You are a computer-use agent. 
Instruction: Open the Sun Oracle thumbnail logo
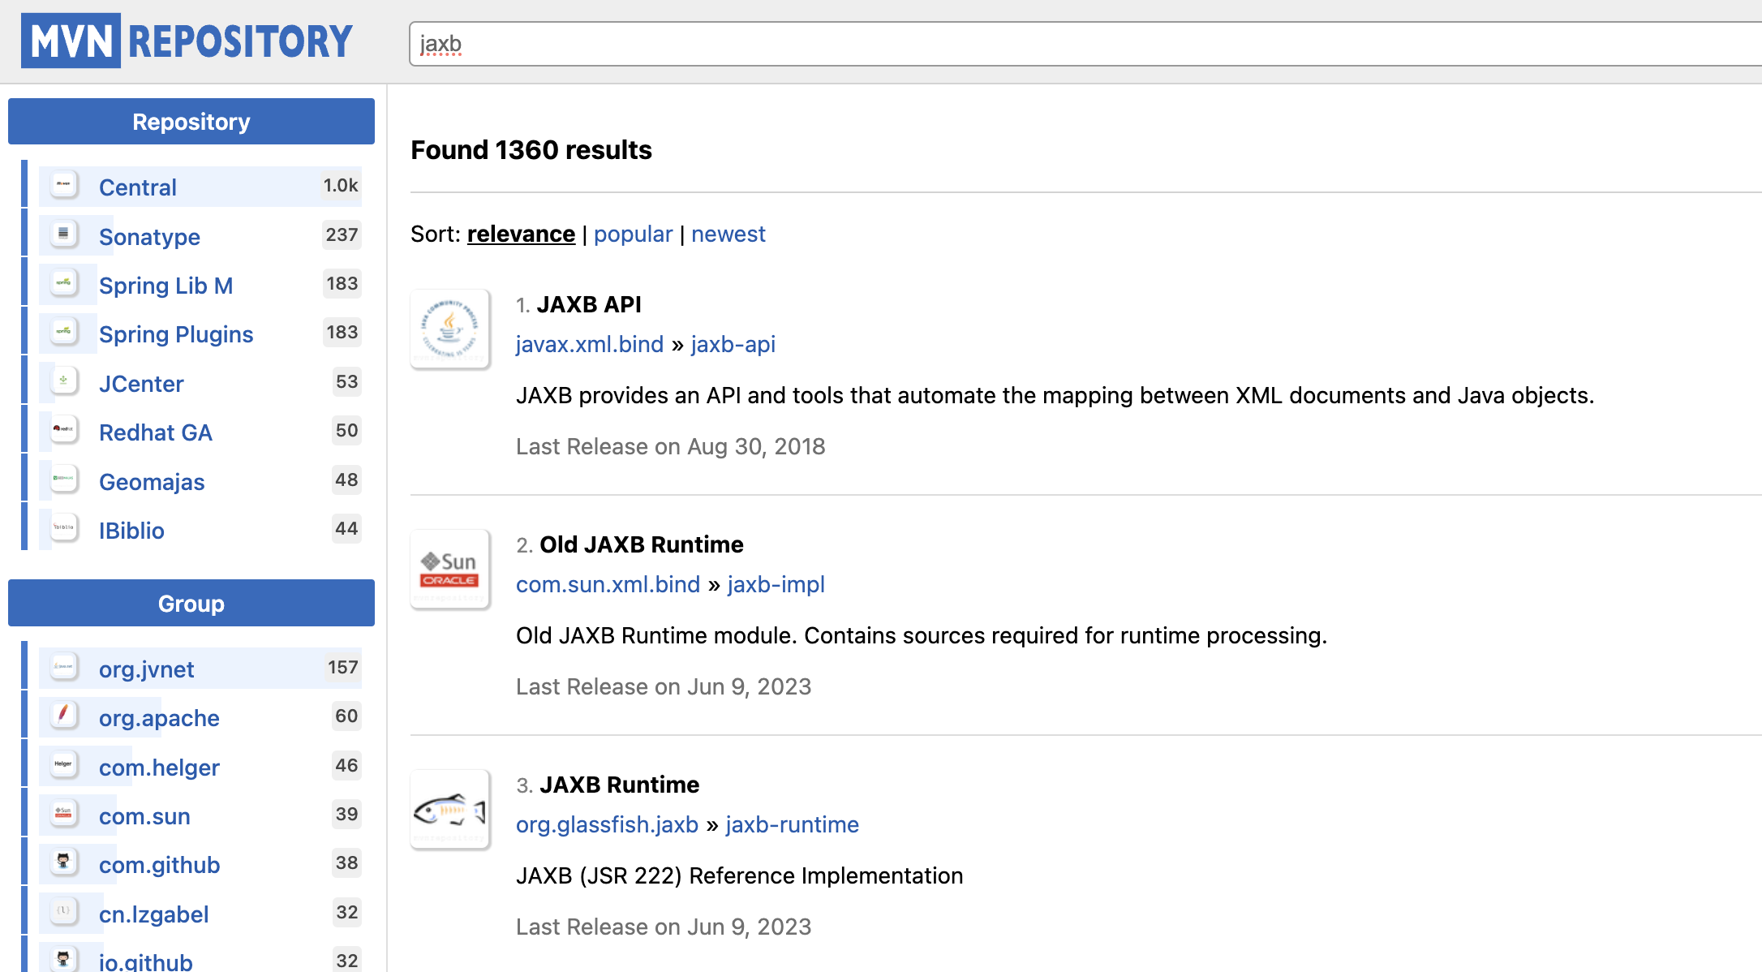pos(450,569)
